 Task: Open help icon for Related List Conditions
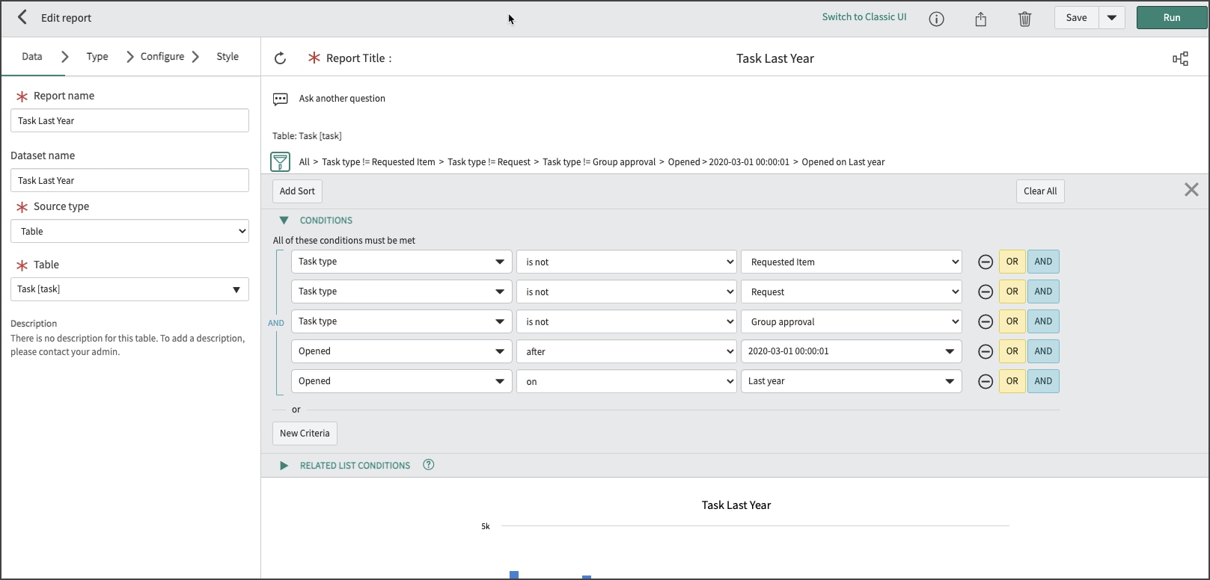[428, 465]
